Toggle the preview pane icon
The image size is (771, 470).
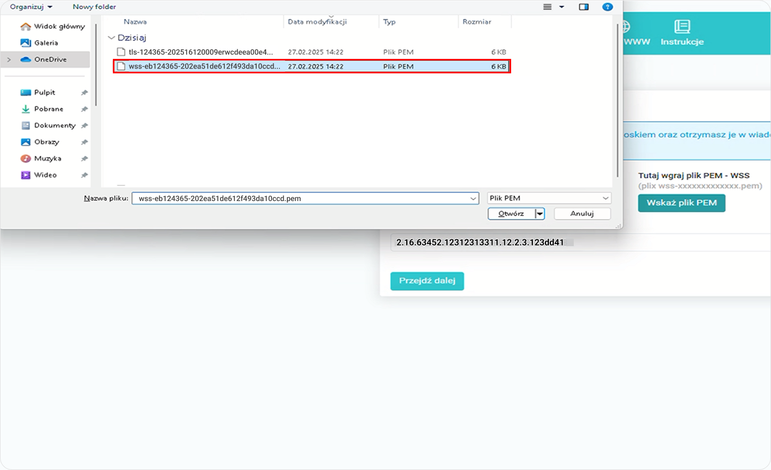(x=583, y=7)
